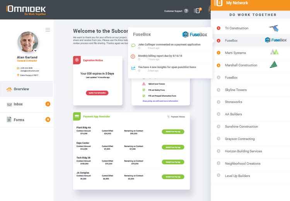Click FuseBox logo in network list
Screen dimensions: 290x201
[276, 40]
